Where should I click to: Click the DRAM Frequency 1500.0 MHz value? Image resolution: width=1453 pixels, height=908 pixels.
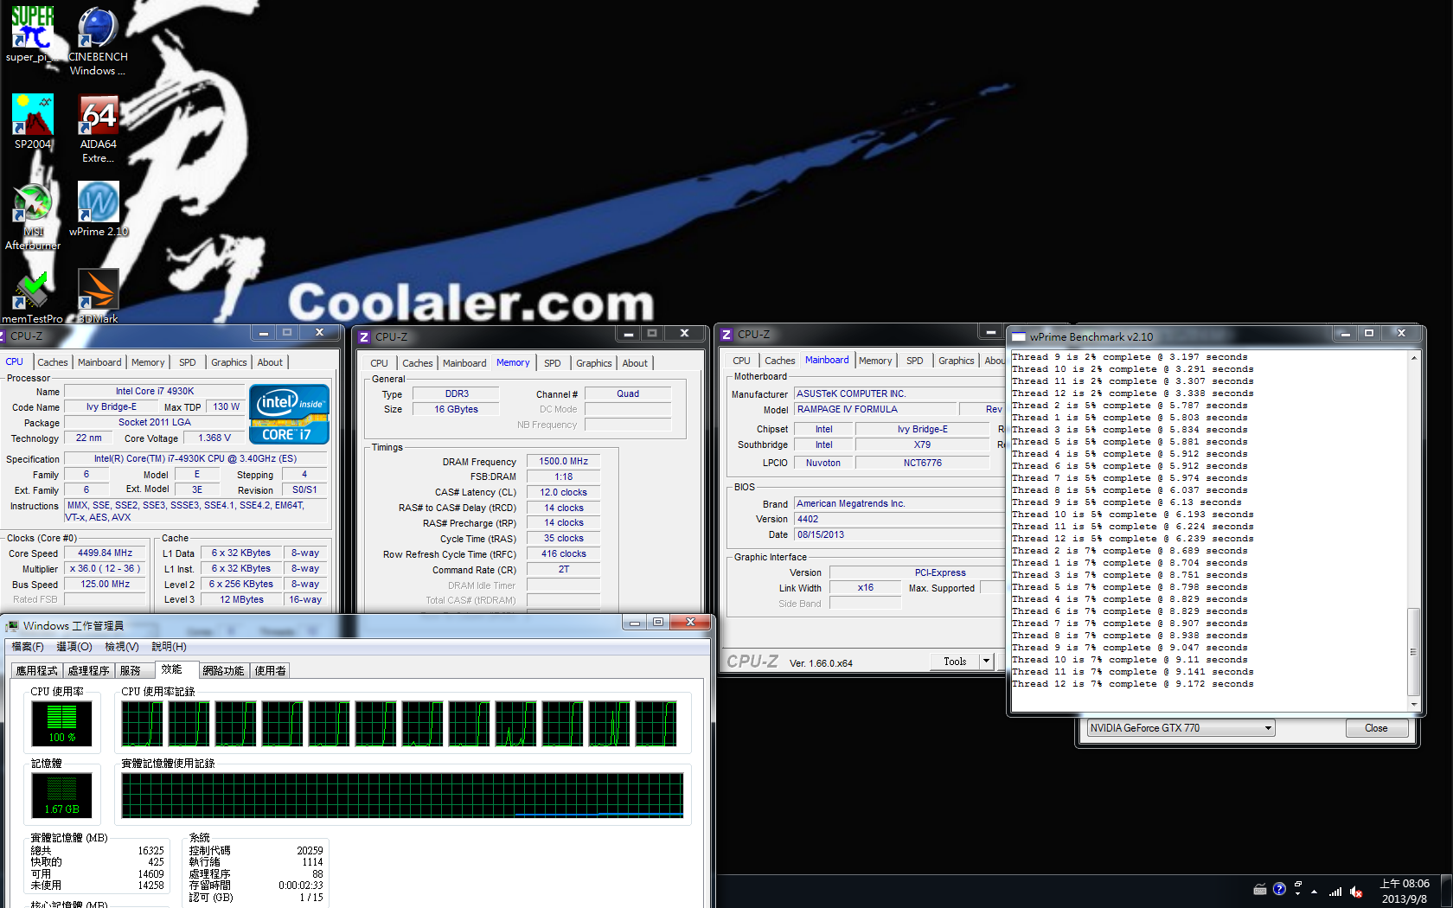coord(564,462)
